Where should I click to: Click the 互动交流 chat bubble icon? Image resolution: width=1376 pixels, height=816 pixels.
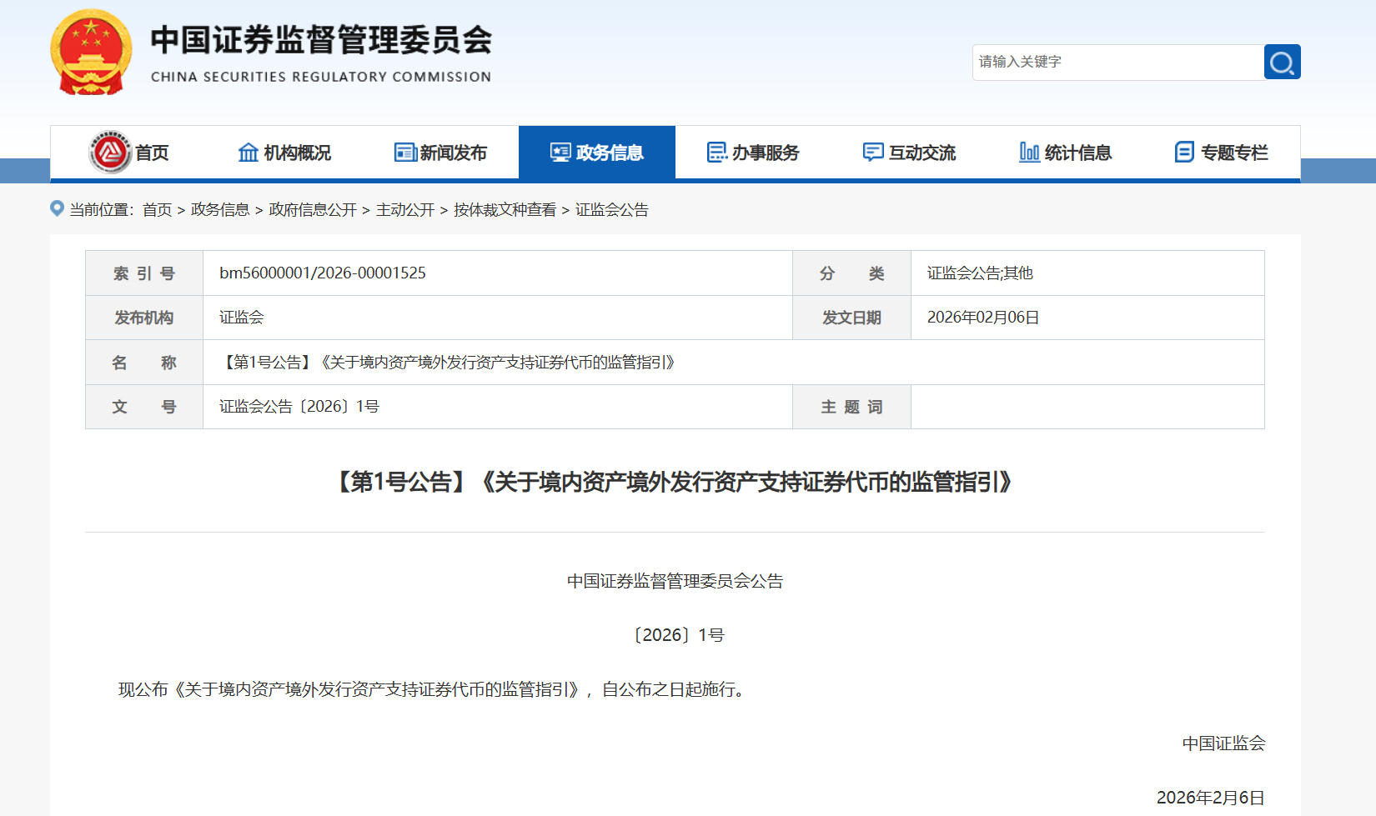tap(872, 153)
